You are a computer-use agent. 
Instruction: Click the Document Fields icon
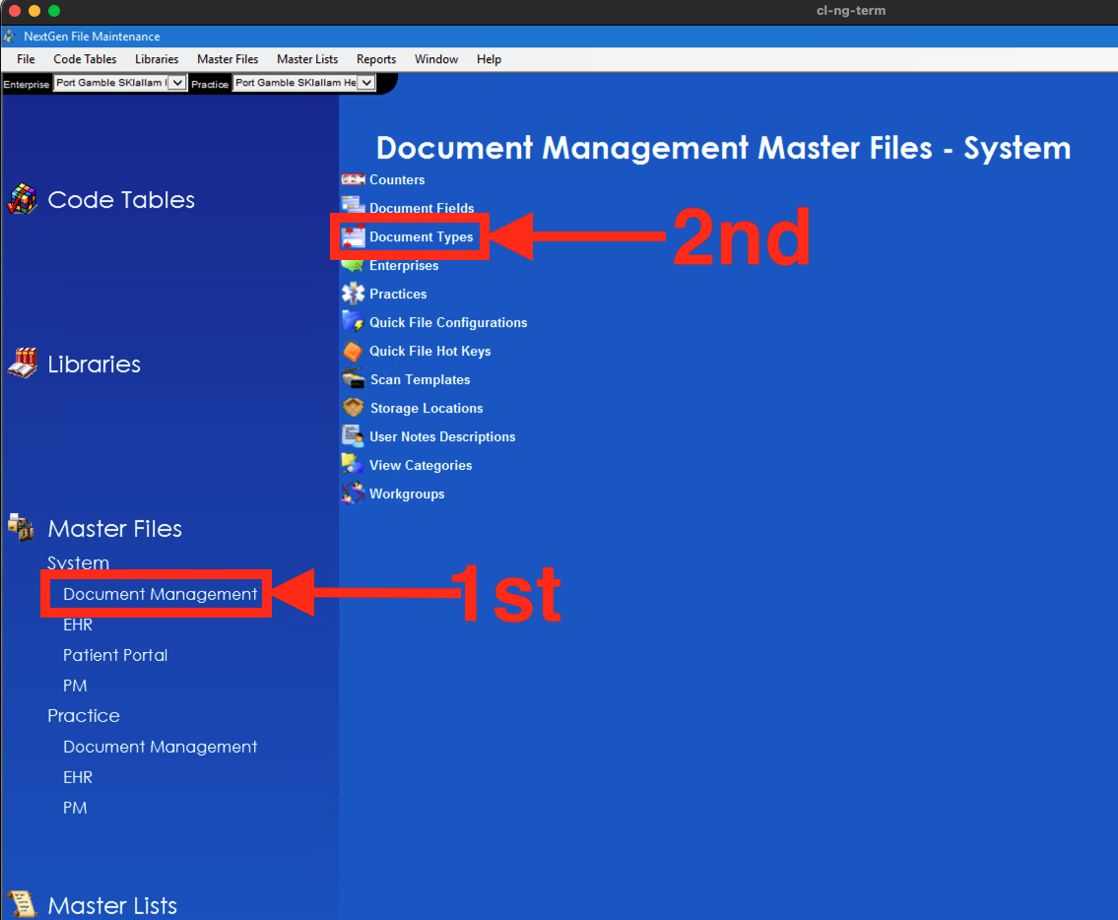(353, 206)
